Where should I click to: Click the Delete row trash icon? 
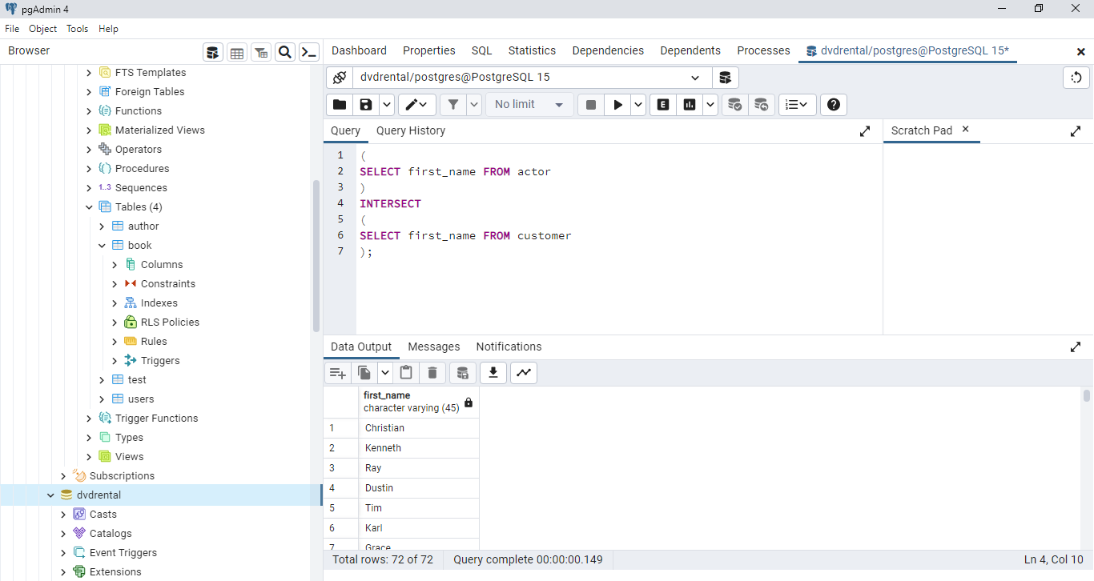pos(432,373)
